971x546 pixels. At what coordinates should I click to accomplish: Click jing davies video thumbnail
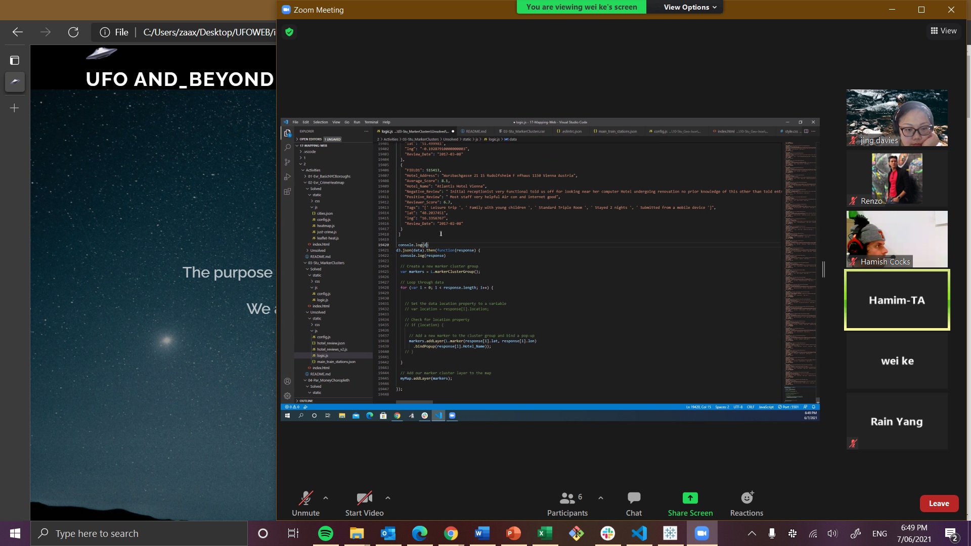[x=897, y=118]
